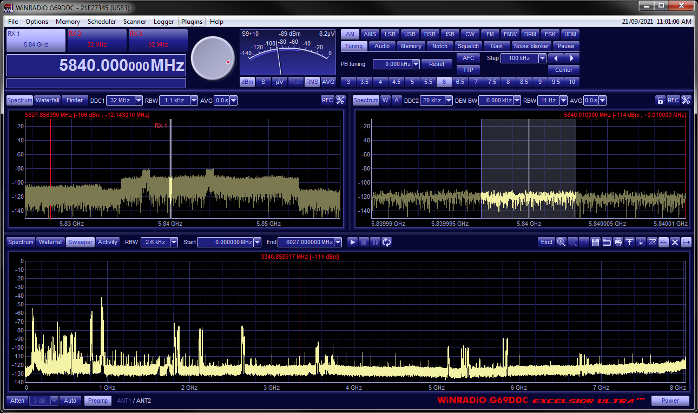Select the USB demodulation mode

(410, 34)
